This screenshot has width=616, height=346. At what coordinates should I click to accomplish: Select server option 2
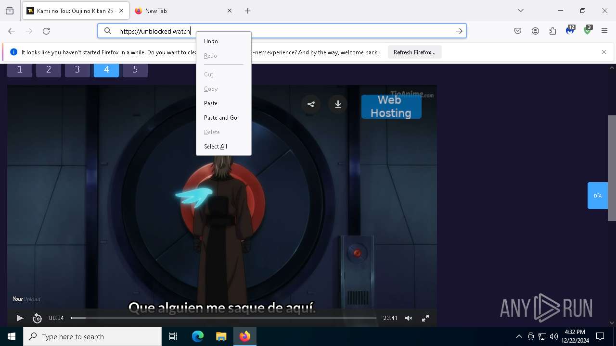tap(49, 70)
